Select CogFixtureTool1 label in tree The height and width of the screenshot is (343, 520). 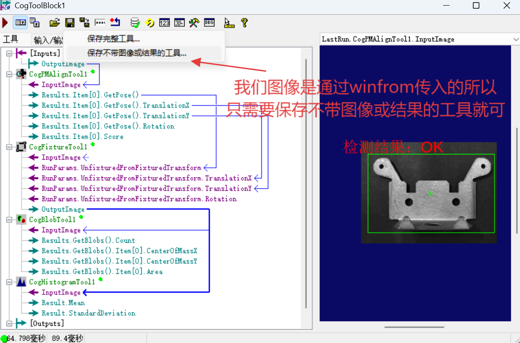[x=58, y=147]
